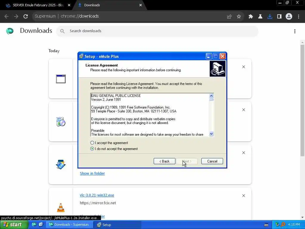Open Extensions puzzle icon
This screenshot has height=229, width=305.
click(x=251, y=17)
